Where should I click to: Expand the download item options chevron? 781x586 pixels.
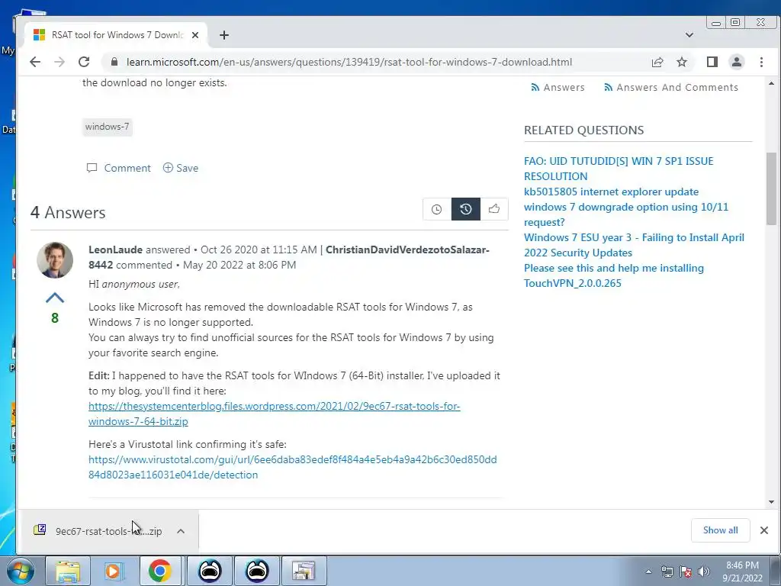click(181, 531)
